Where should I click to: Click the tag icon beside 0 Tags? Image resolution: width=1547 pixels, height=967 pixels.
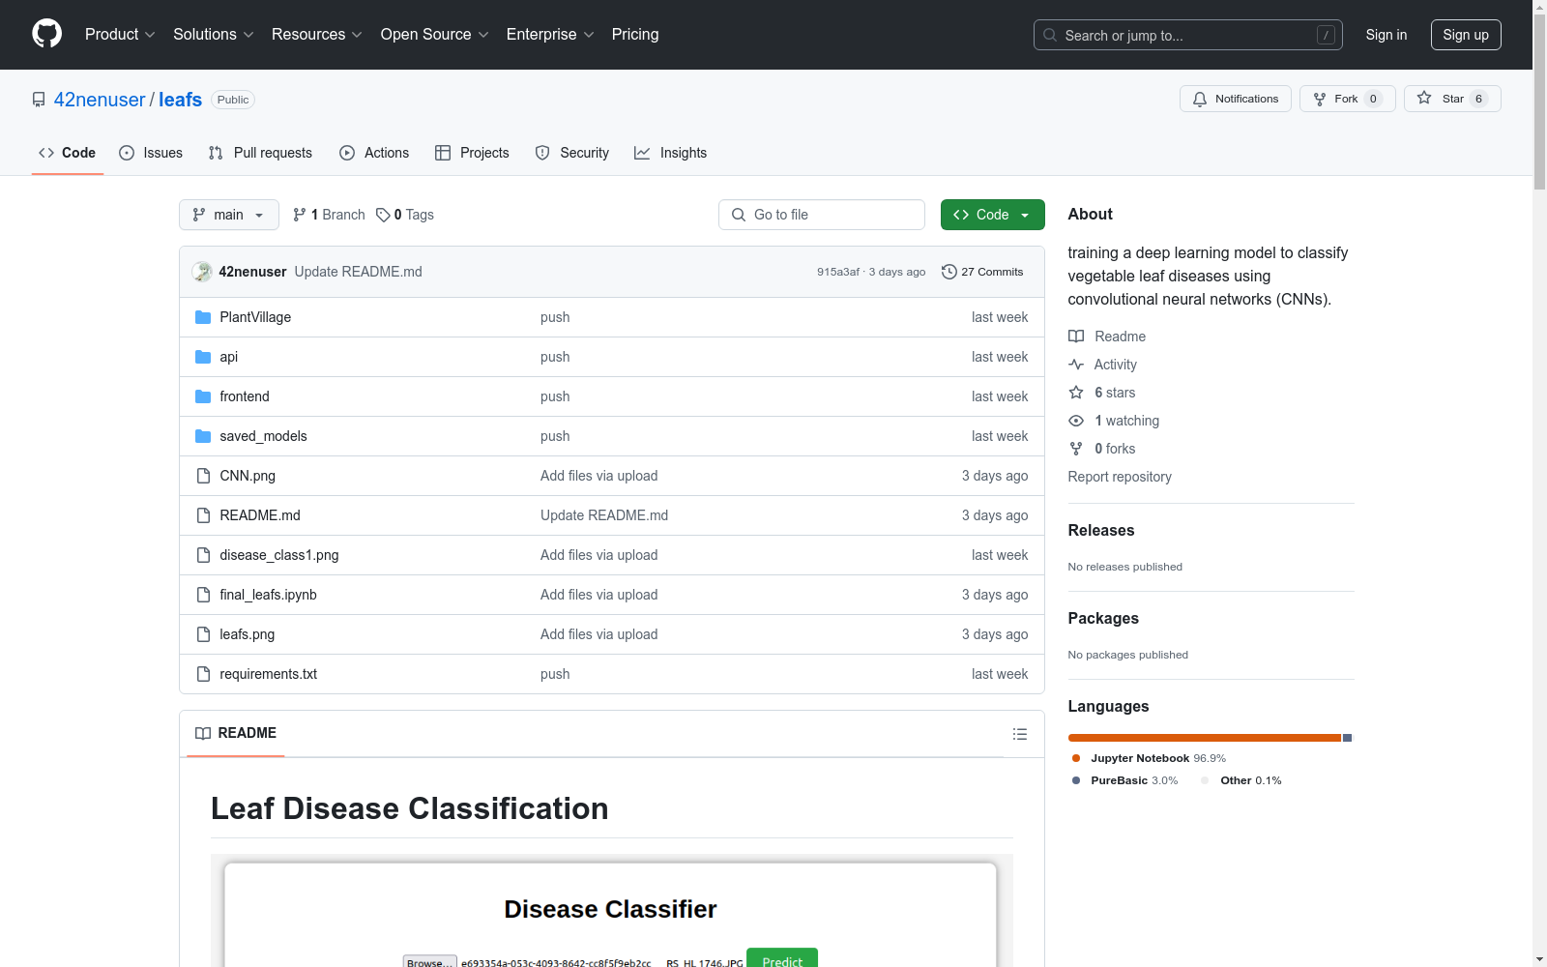click(x=383, y=215)
